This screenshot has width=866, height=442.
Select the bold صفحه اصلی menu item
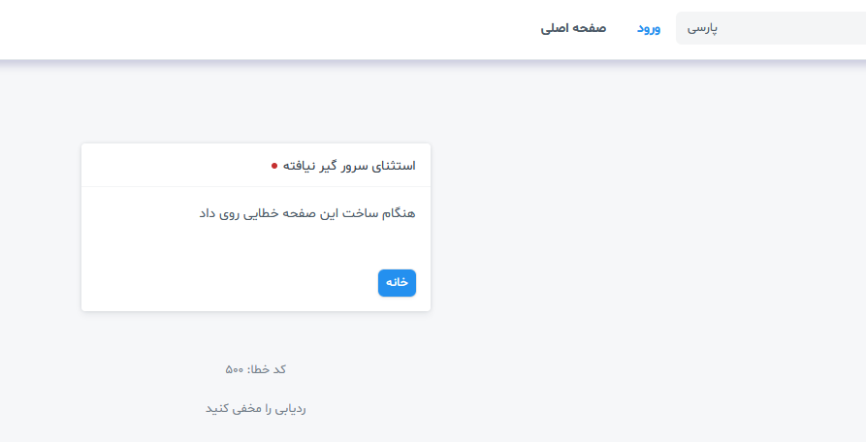pos(573,28)
